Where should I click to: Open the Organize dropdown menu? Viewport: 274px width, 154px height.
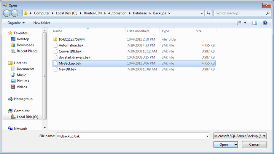16,23
